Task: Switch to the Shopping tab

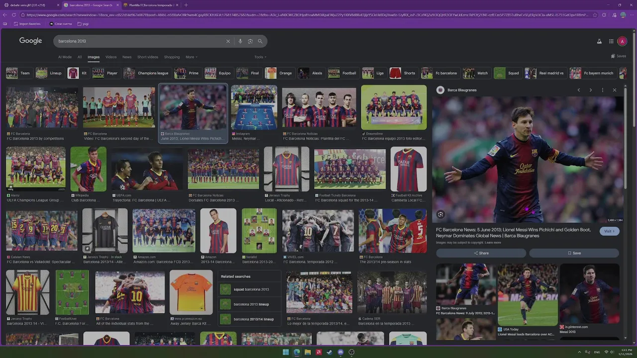Action: pyautogui.click(x=172, y=57)
